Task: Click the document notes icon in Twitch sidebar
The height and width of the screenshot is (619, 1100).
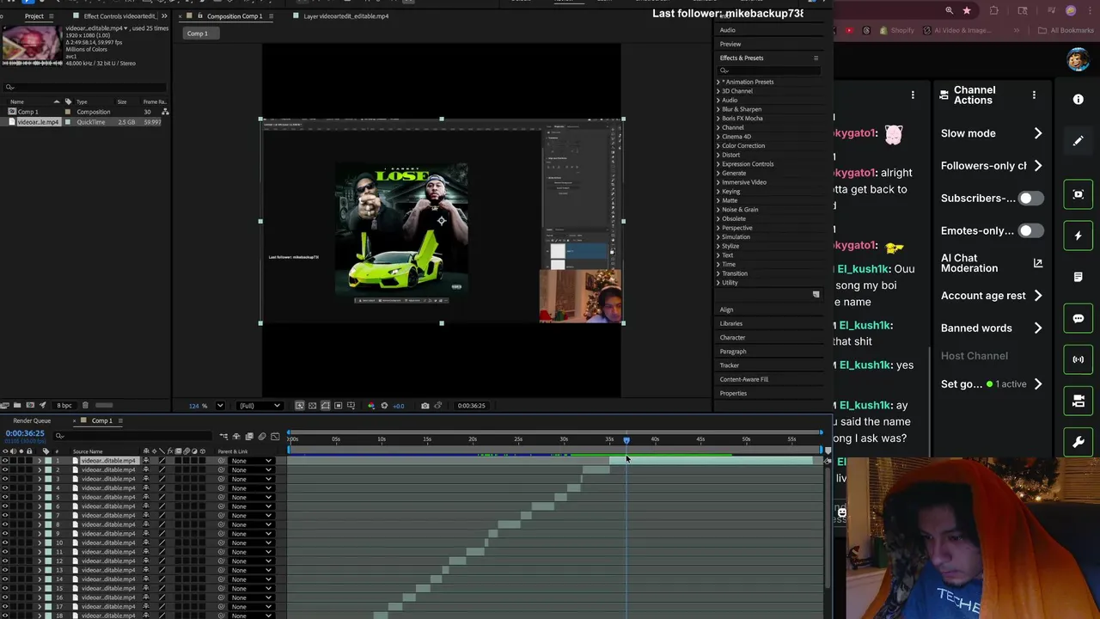Action: pyautogui.click(x=1079, y=277)
